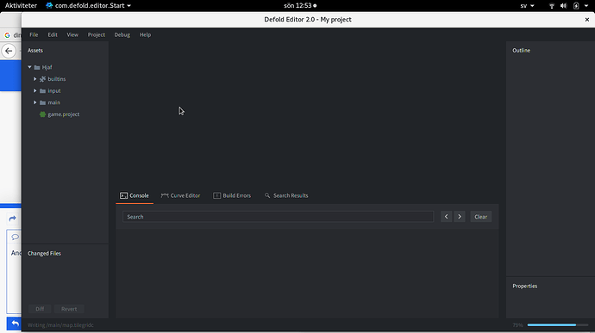Click the network status icon
Image resolution: width=595 pixels, height=333 pixels.
point(552,6)
